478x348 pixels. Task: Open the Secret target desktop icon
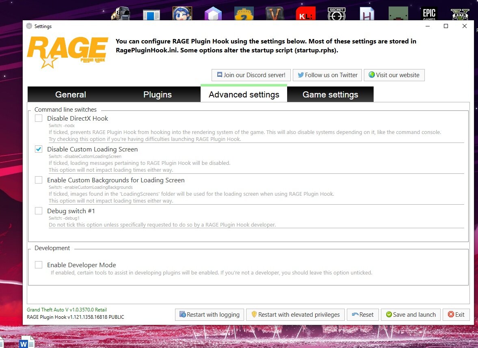(x=337, y=14)
